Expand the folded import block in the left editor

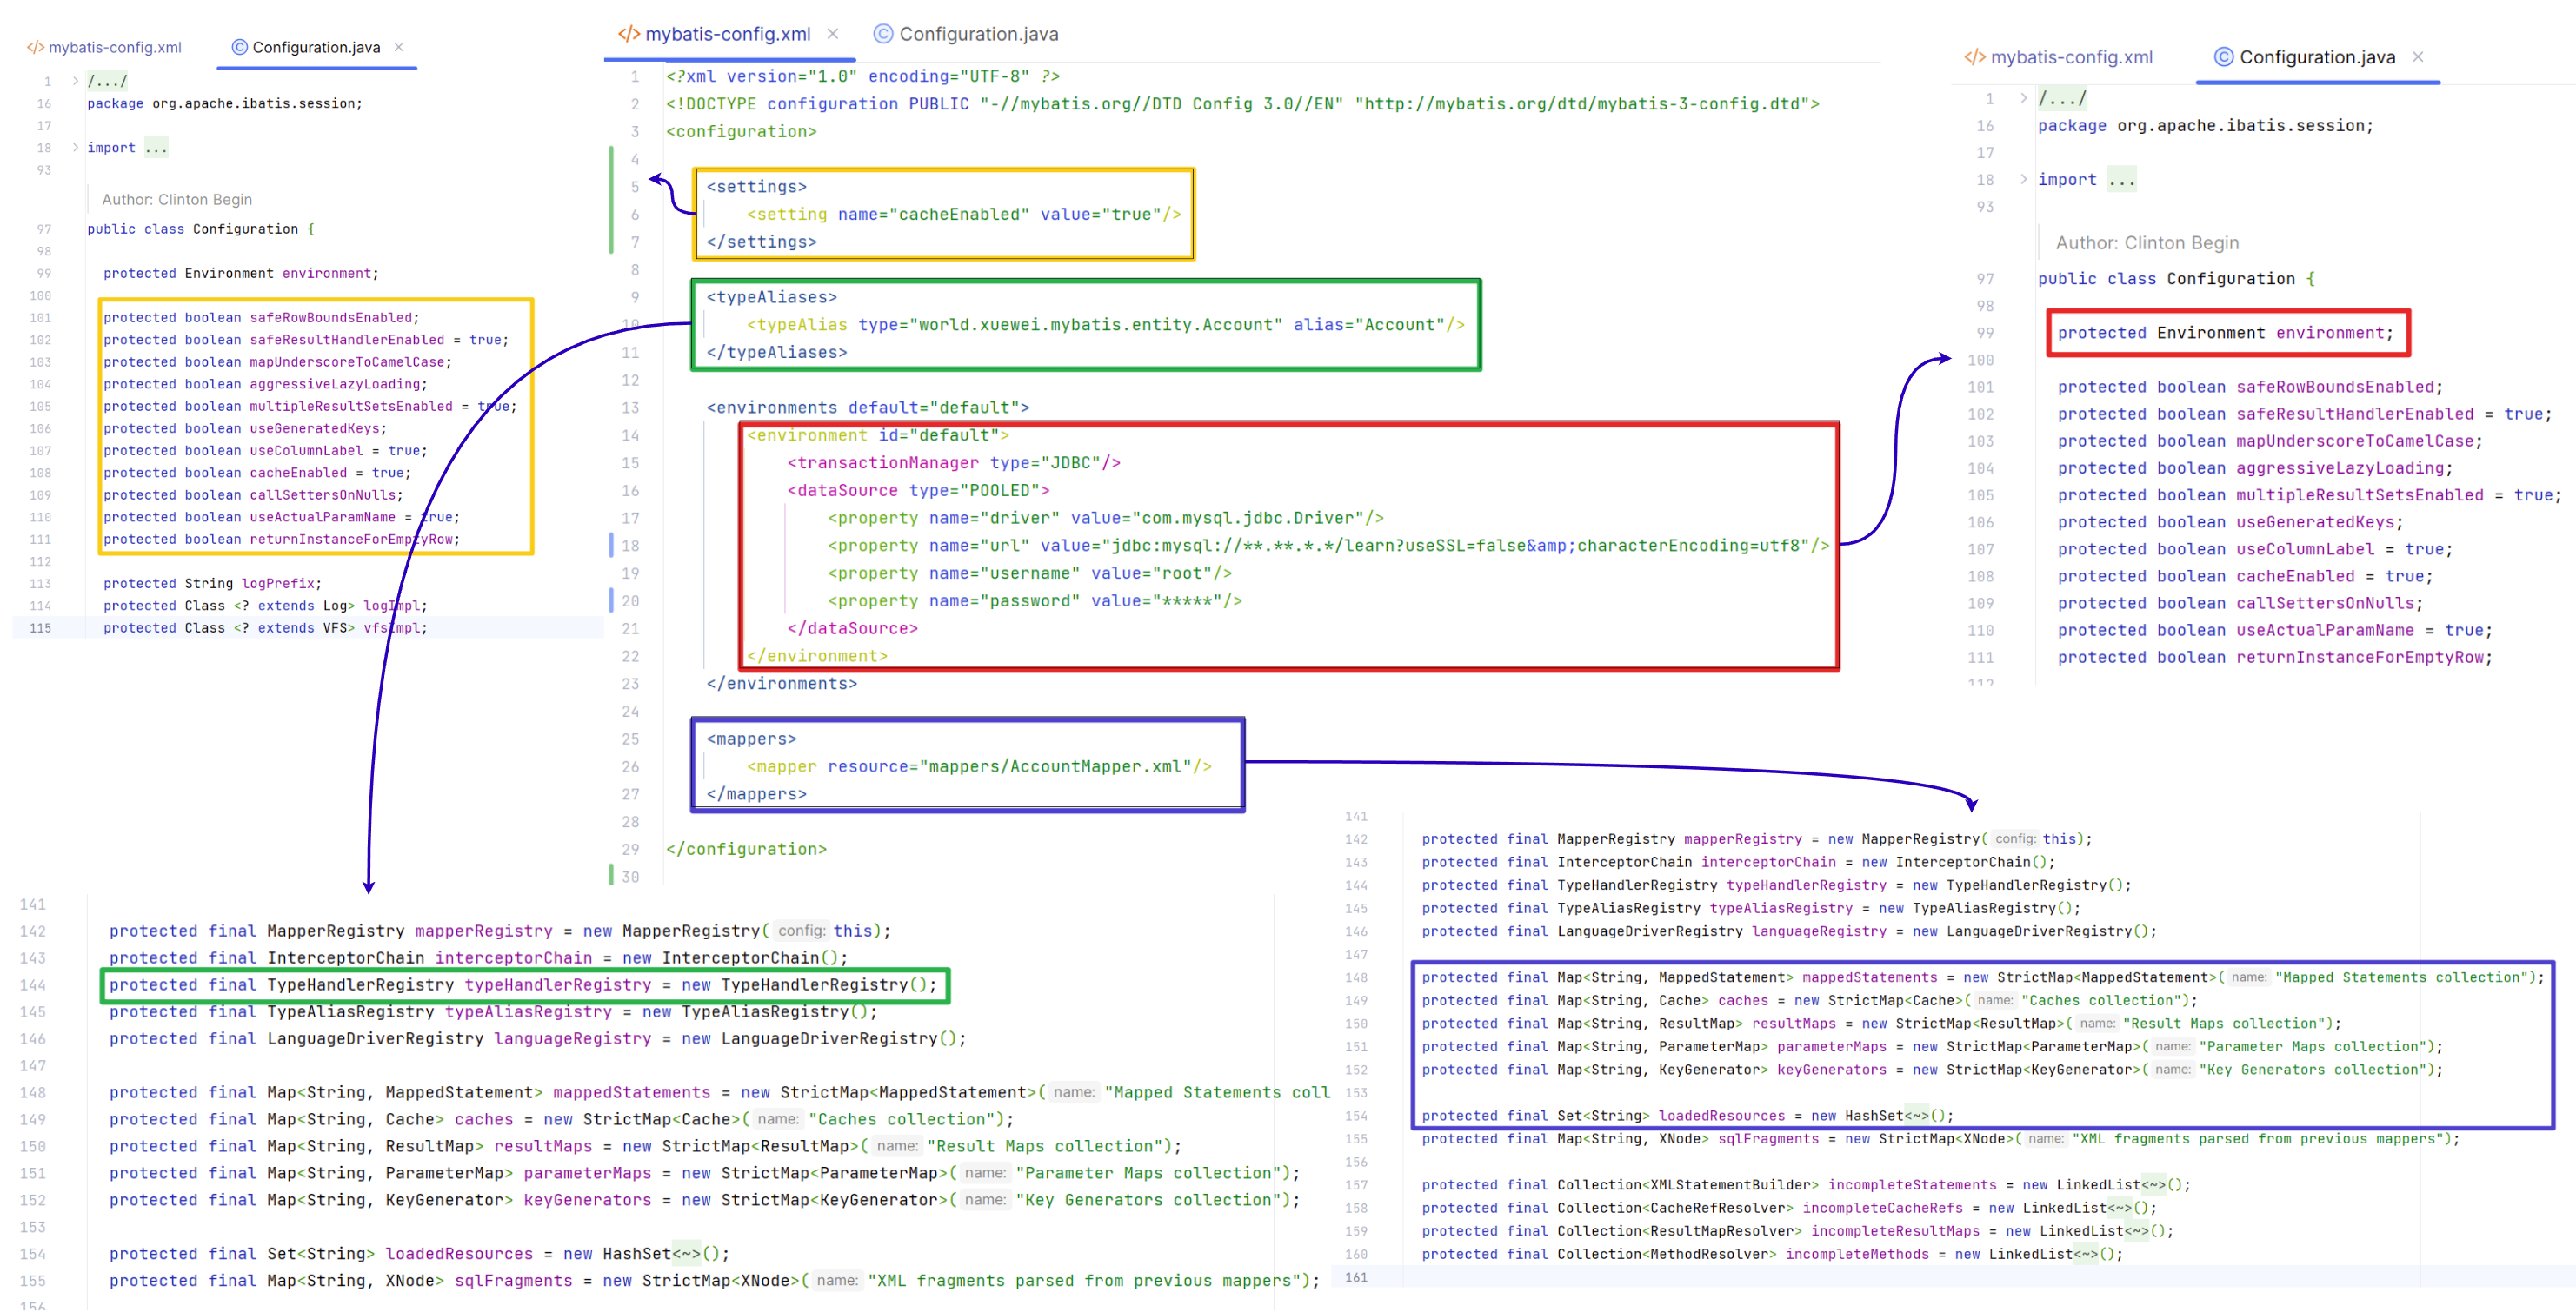tap(75, 148)
